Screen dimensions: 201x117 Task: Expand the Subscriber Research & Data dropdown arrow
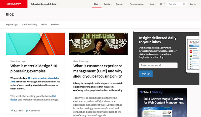(x=58, y=4)
